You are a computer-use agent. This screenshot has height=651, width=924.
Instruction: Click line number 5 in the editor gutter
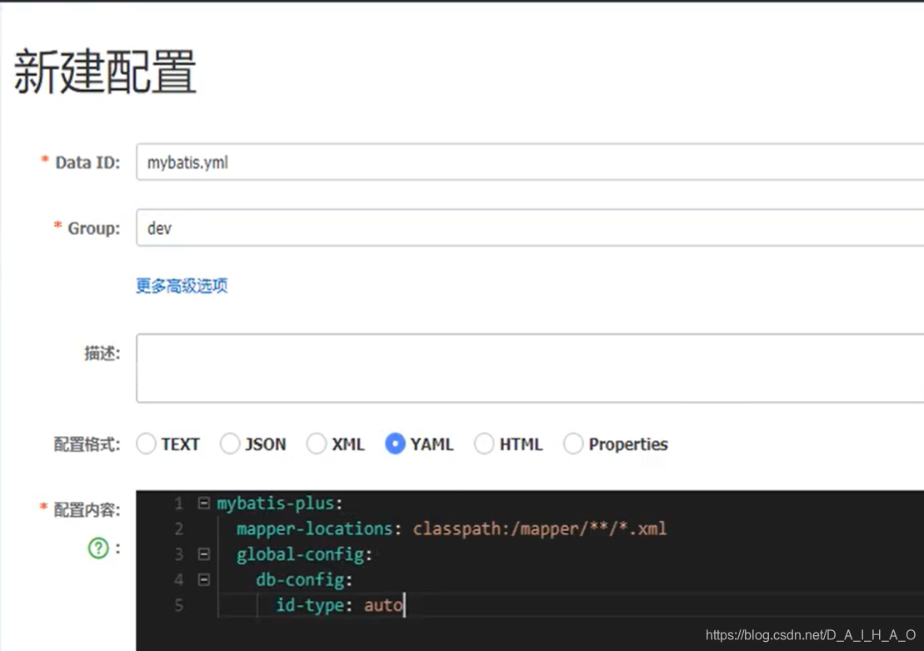178,606
